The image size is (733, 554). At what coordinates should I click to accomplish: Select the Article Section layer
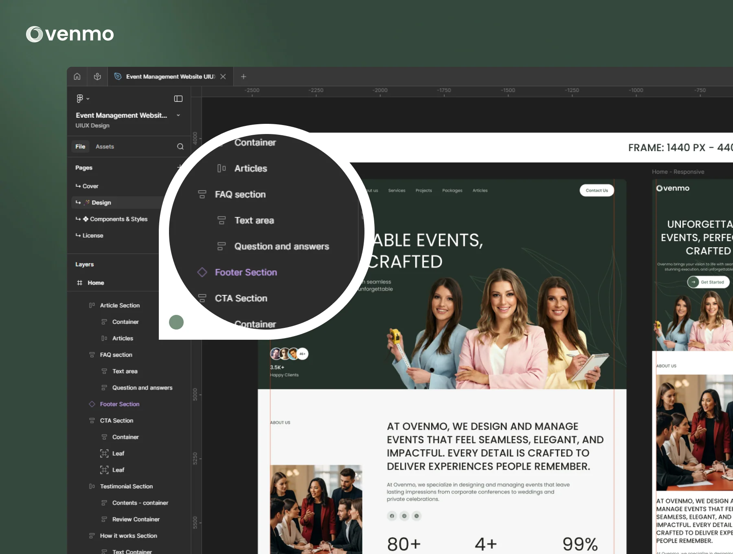[x=120, y=306]
